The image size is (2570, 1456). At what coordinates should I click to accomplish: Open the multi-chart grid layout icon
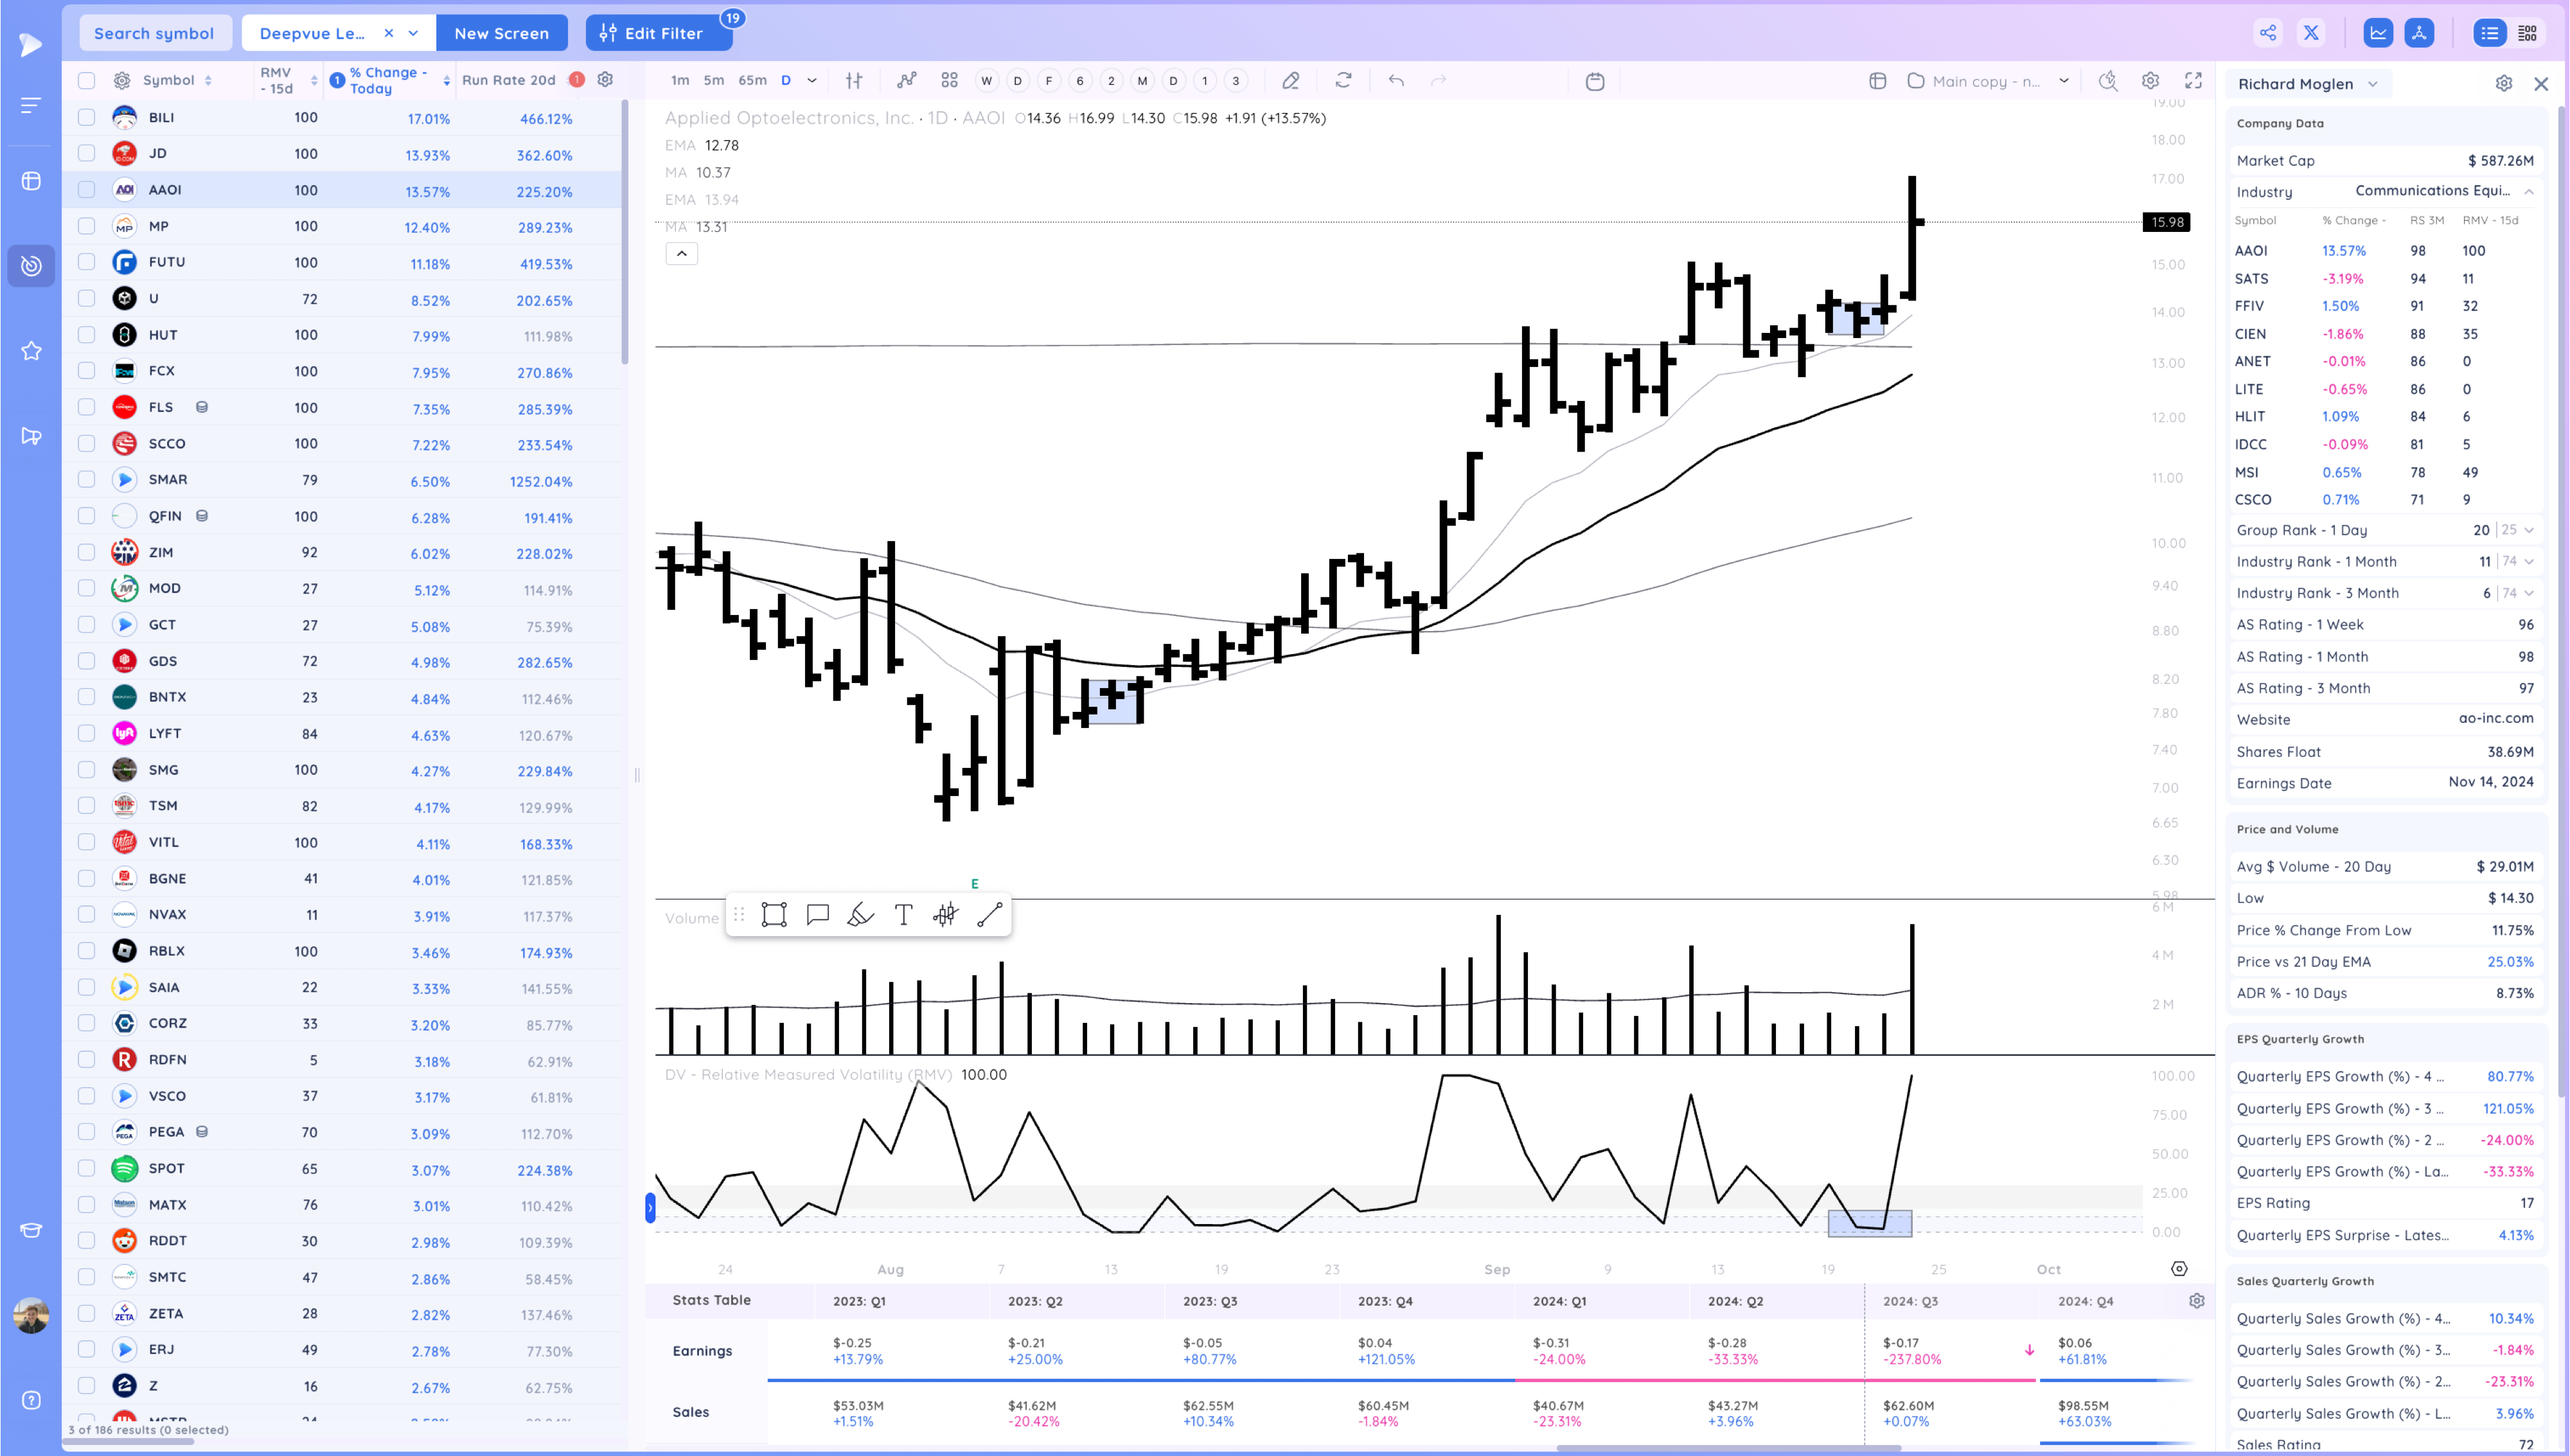click(x=948, y=80)
